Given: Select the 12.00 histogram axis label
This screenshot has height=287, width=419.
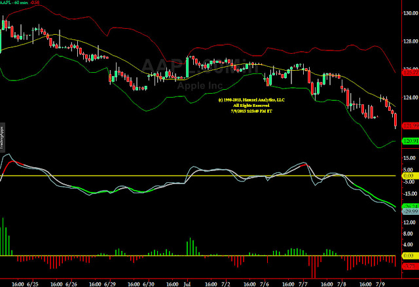Looking at the screenshot, I should (410, 222).
